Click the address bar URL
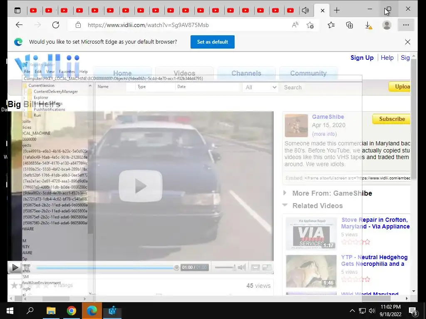Screen dimensions: 426x319 point(148,25)
